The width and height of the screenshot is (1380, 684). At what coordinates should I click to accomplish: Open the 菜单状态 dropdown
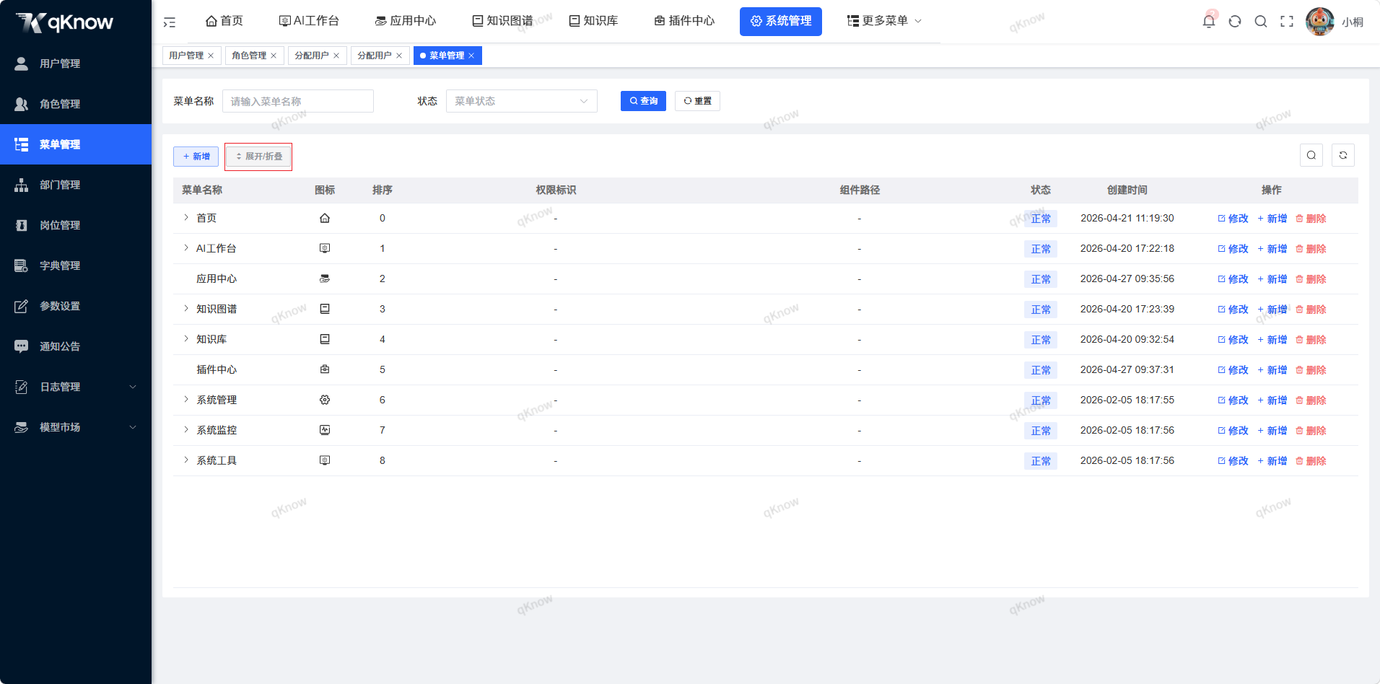[522, 101]
